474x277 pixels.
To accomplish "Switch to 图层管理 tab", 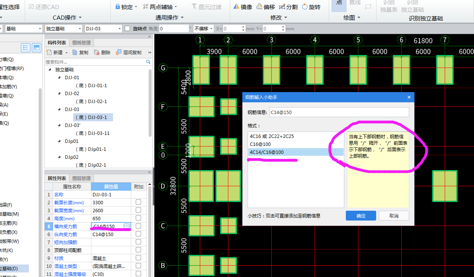I will pos(82,178).
